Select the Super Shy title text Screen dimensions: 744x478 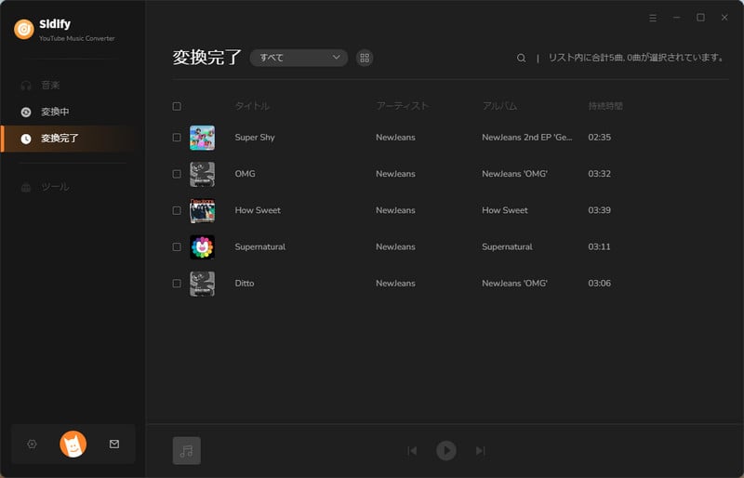coord(255,138)
